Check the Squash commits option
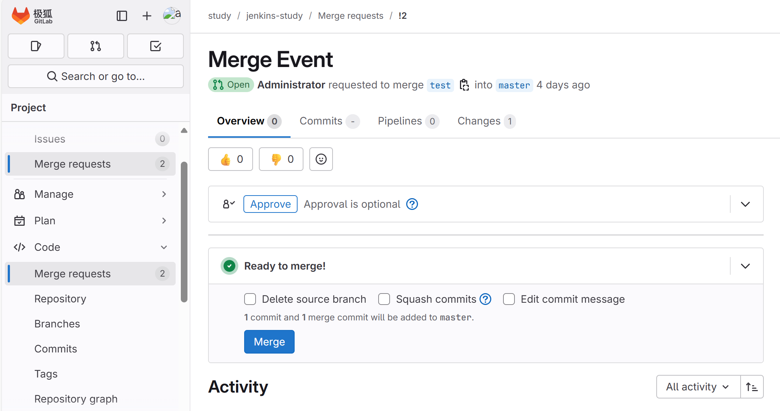Viewport: 780px width, 411px height. click(x=384, y=299)
